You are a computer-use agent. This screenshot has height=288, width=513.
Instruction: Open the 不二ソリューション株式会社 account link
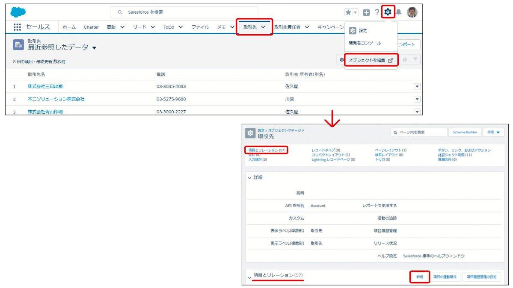point(56,99)
